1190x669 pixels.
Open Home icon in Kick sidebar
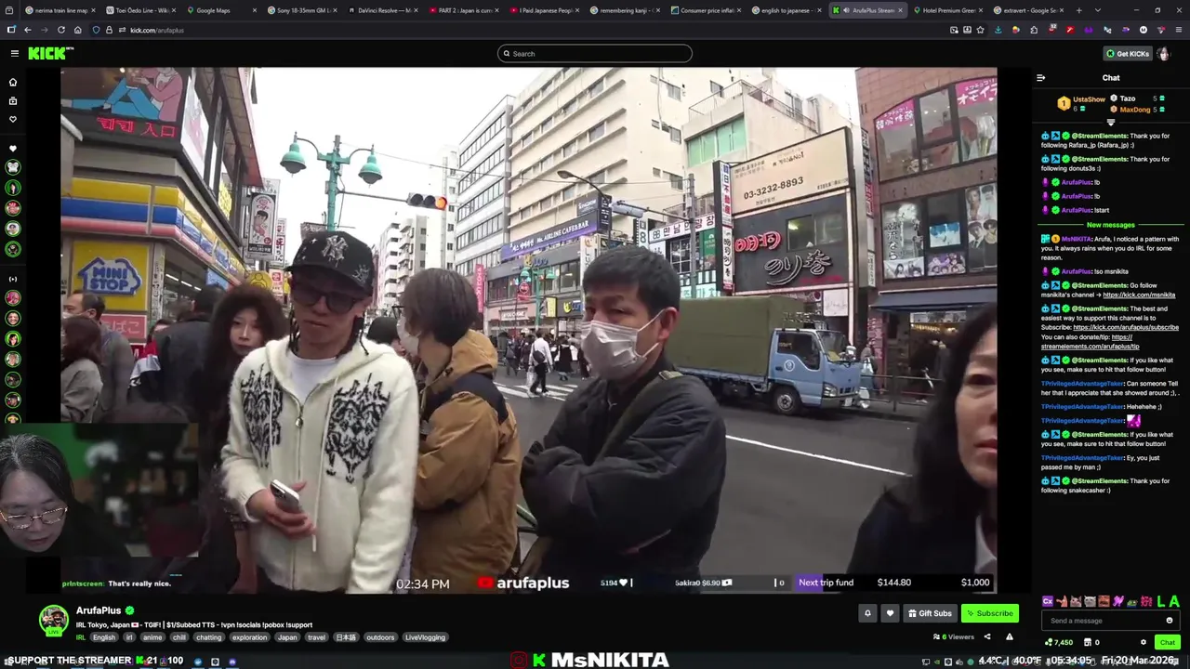[x=13, y=82]
